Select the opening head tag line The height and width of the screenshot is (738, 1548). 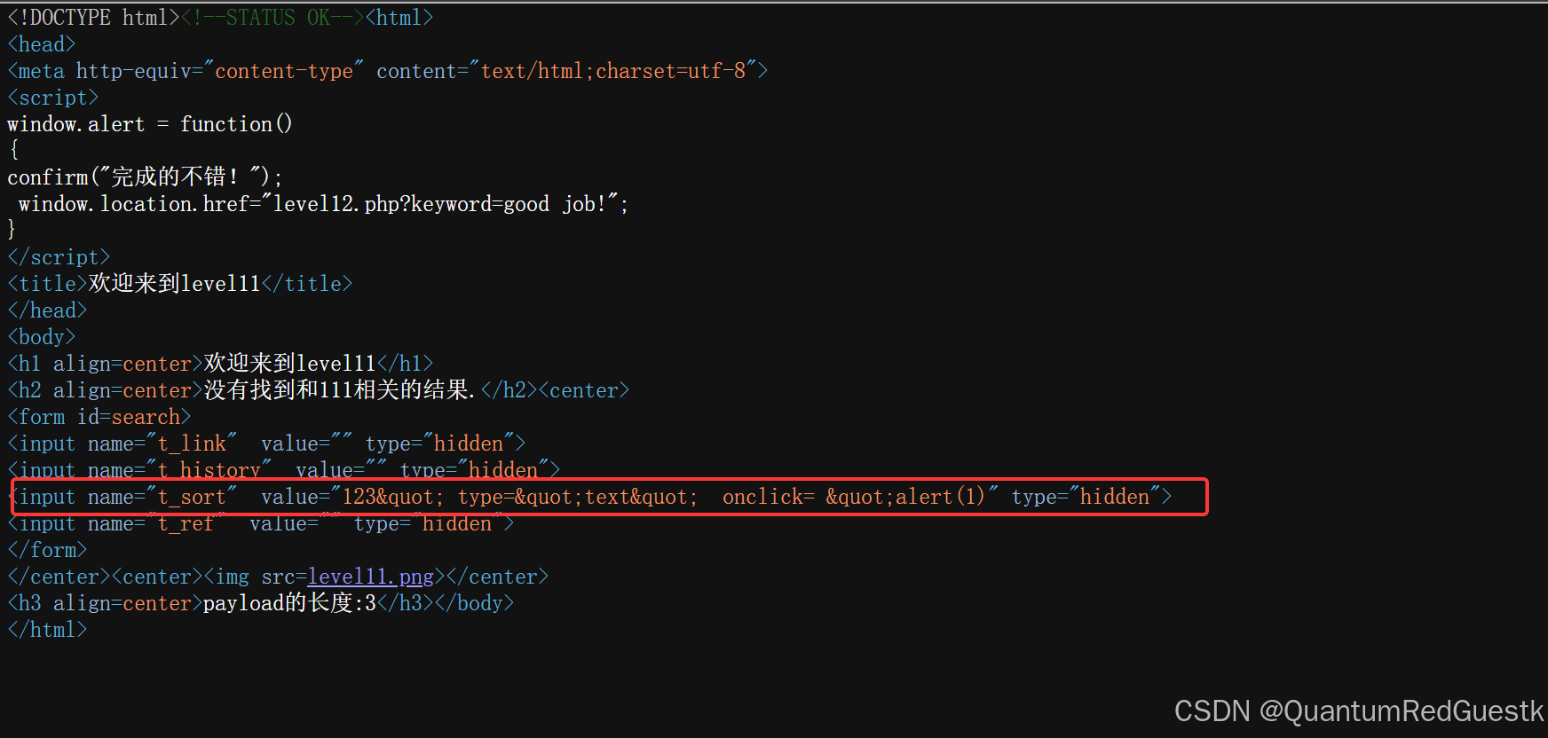click(x=41, y=44)
